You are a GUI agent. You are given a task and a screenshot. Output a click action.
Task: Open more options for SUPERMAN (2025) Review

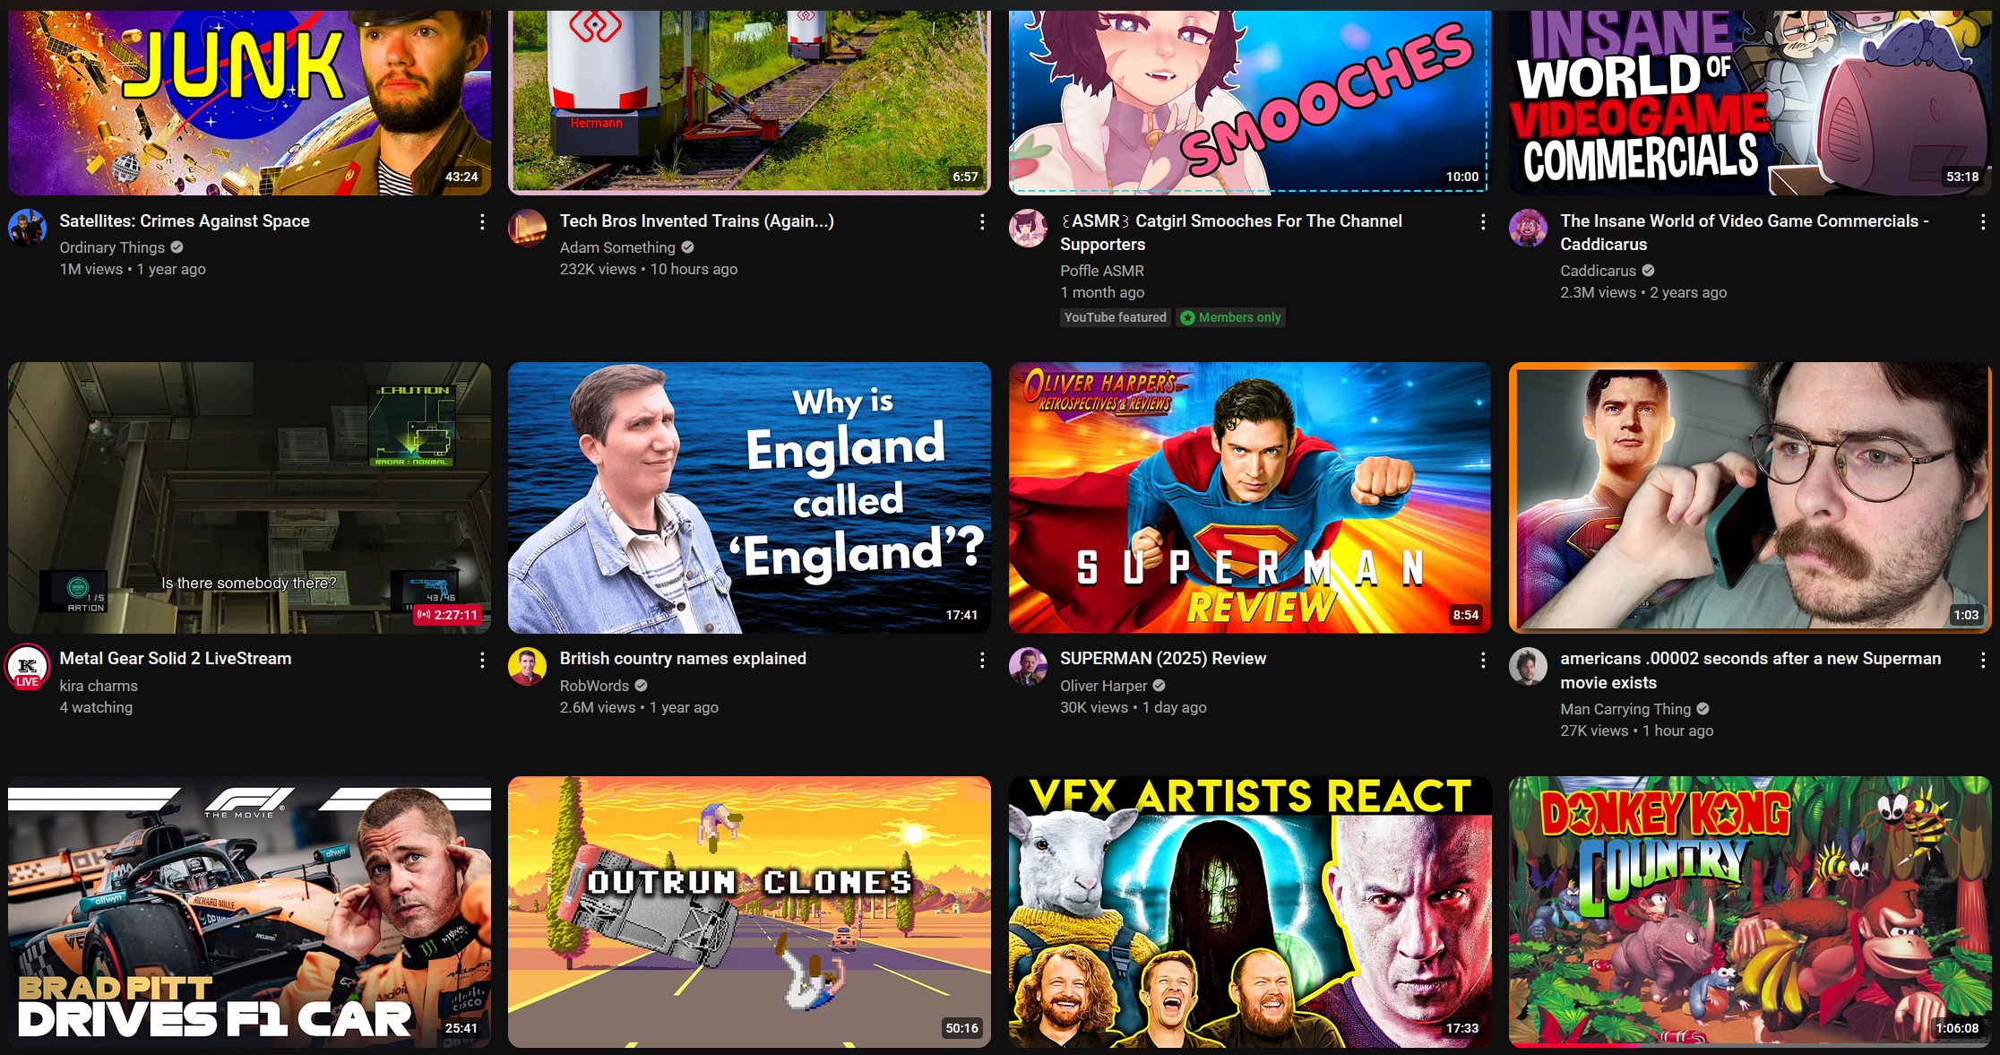(1483, 660)
